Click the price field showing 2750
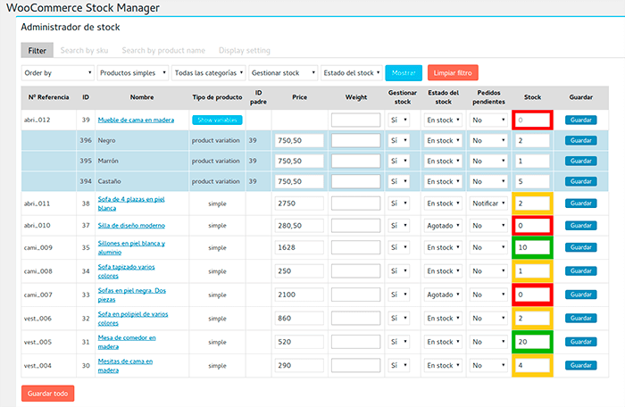Screen dimensions: 625x407 point(299,203)
